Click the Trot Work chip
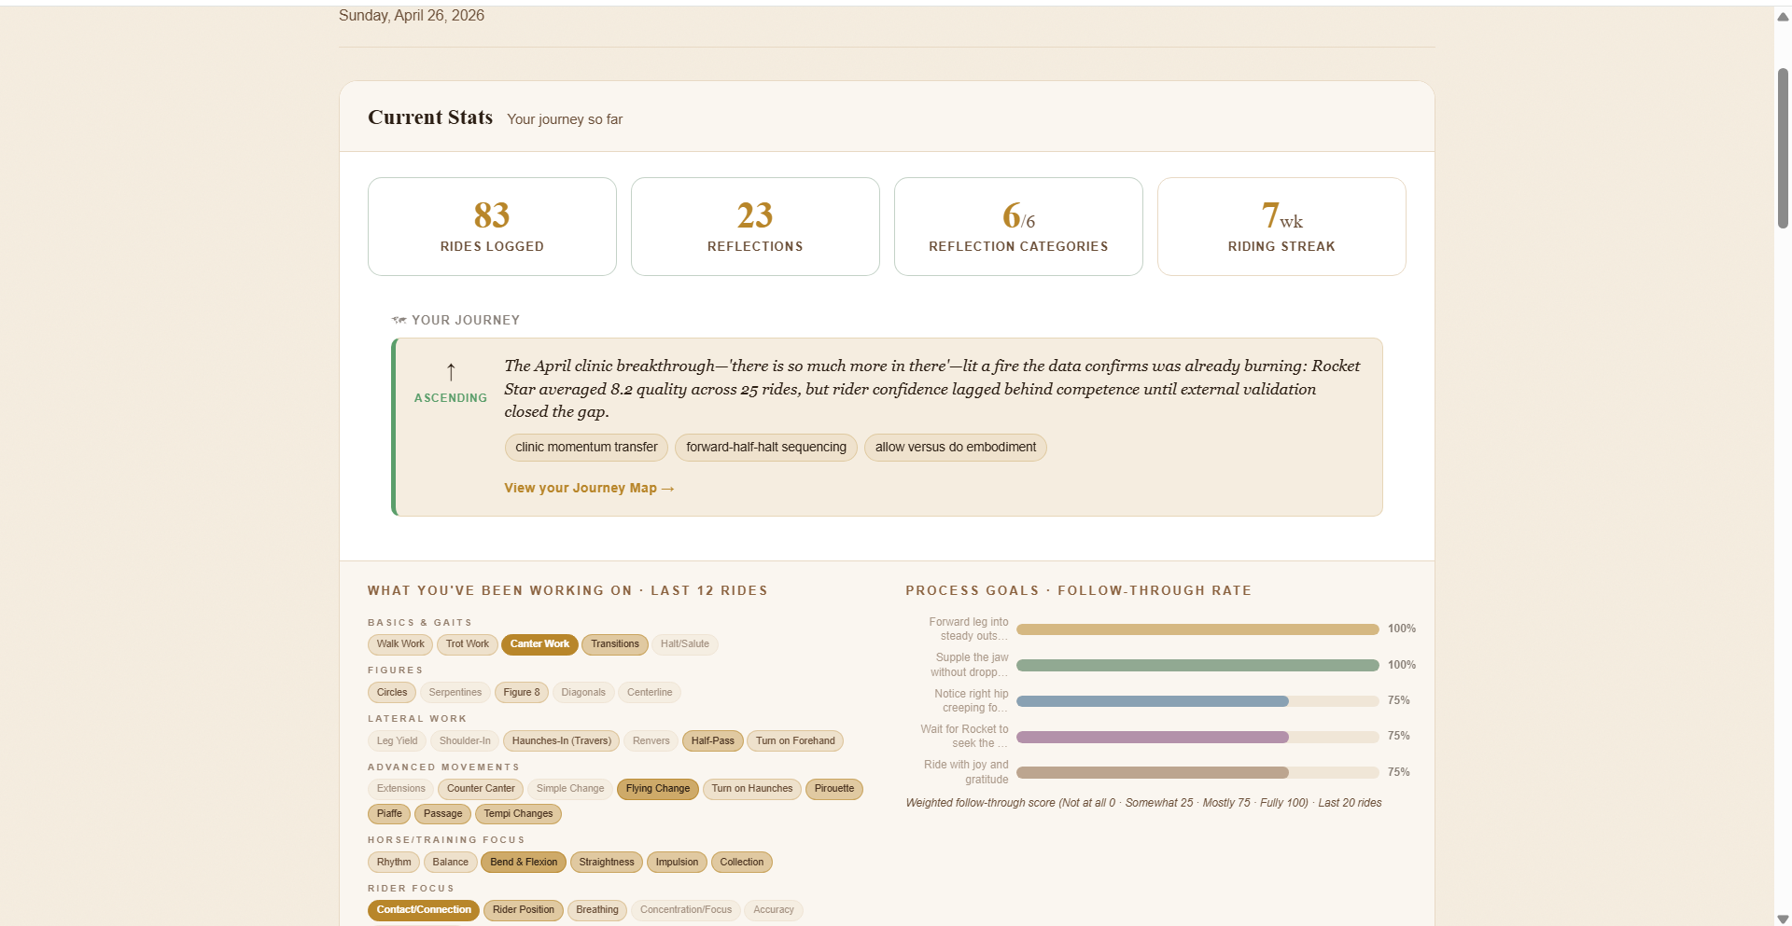The image size is (1792, 926). point(468,644)
